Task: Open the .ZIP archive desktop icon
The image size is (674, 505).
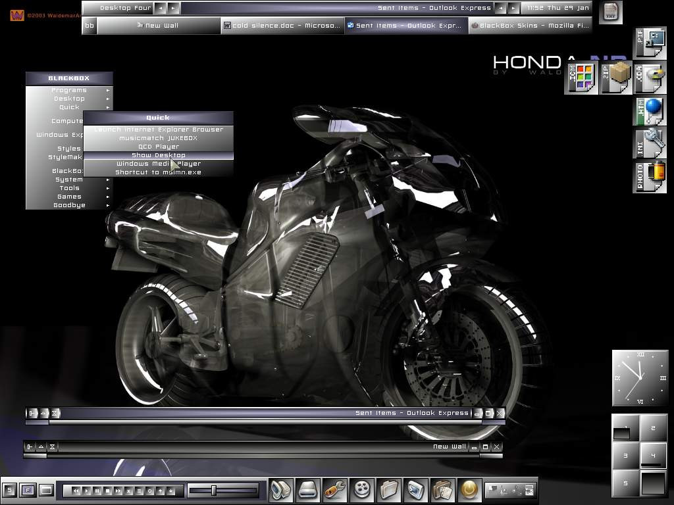Action: point(615,78)
